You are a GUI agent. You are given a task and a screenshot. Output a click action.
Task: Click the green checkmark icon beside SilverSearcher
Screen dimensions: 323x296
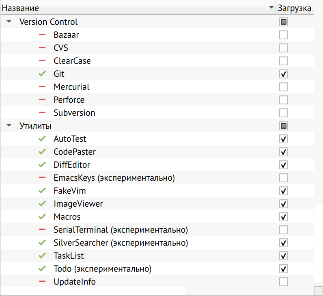click(42, 243)
